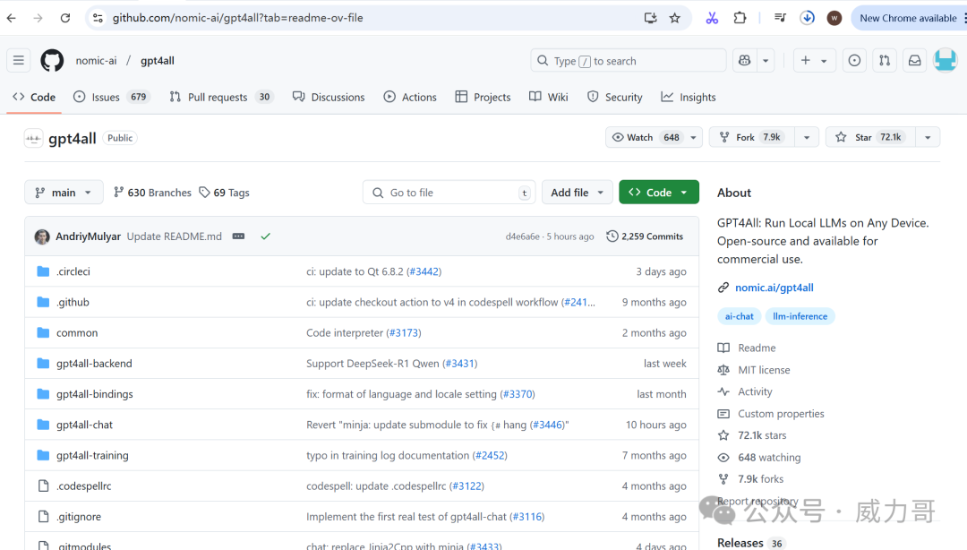Click the scissors extension icon

712,18
